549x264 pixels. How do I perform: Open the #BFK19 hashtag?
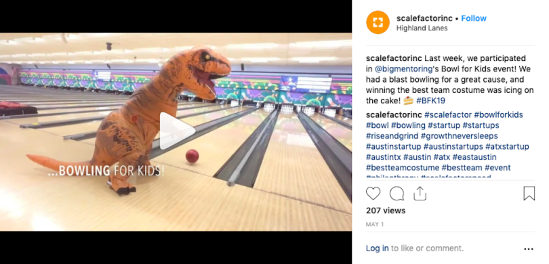click(430, 101)
